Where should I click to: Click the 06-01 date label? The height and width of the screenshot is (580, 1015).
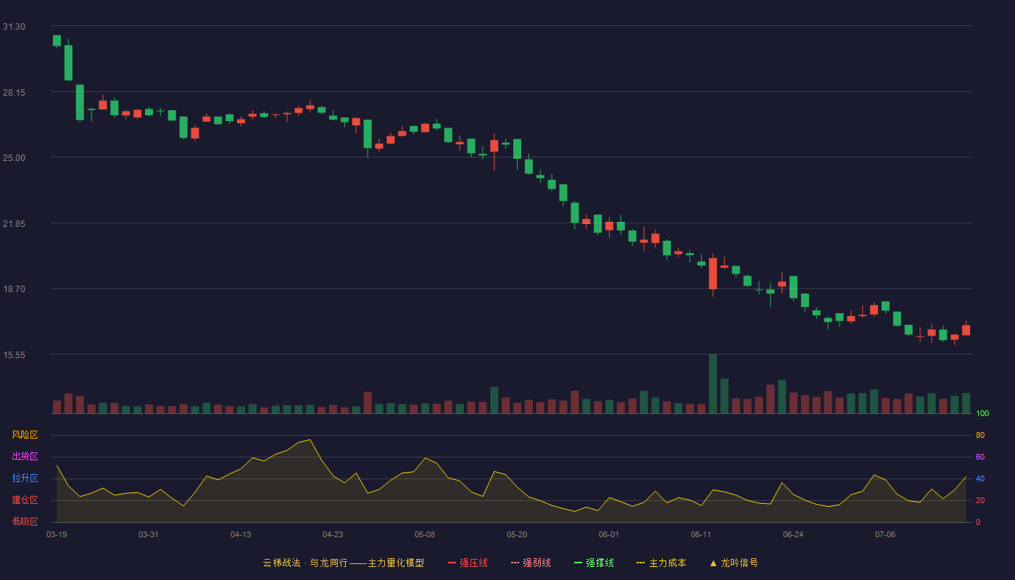609,534
